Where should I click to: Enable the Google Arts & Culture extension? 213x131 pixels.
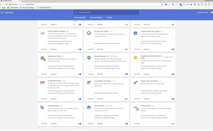(126, 49)
